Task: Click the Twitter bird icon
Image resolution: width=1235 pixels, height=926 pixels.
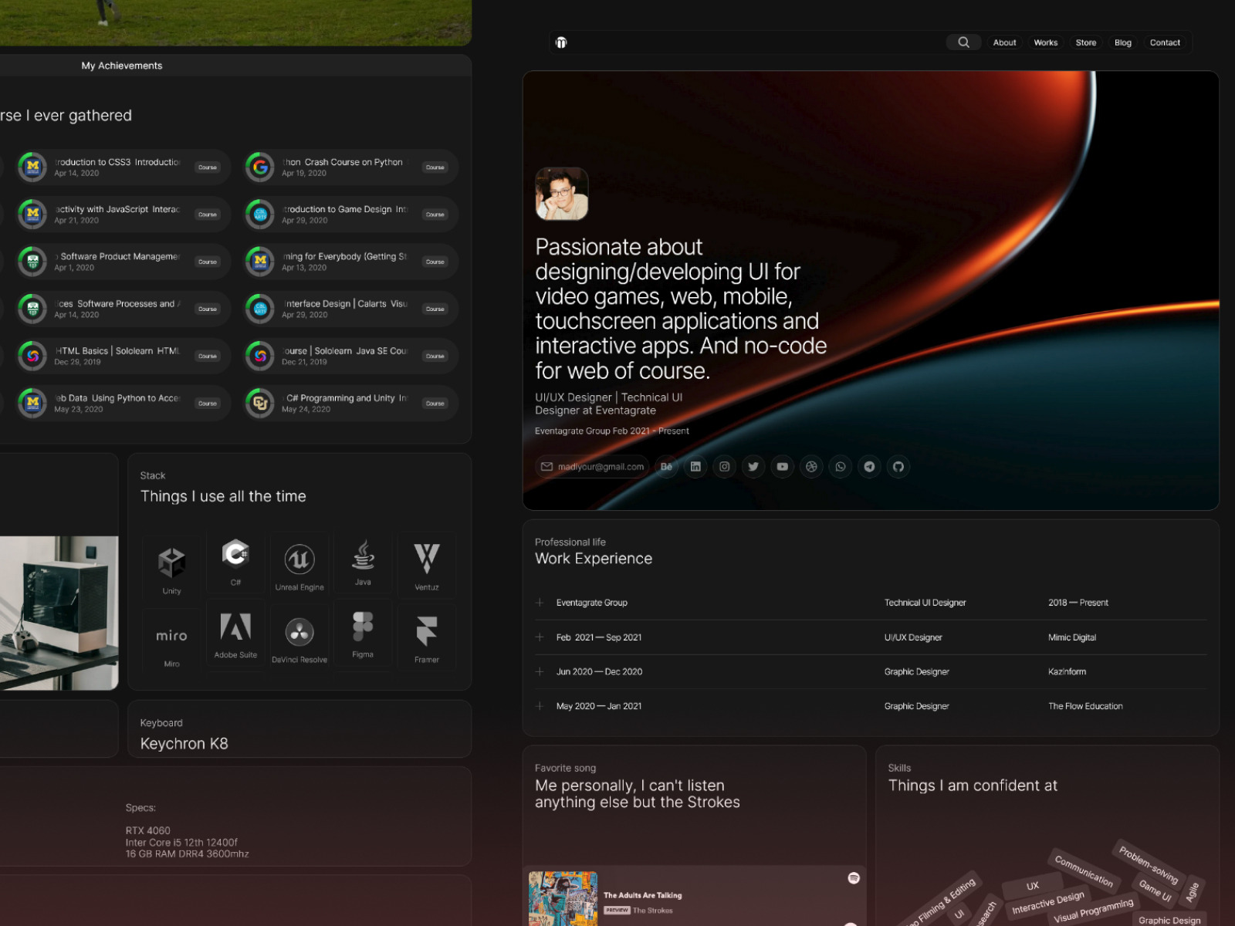Action: click(753, 467)
